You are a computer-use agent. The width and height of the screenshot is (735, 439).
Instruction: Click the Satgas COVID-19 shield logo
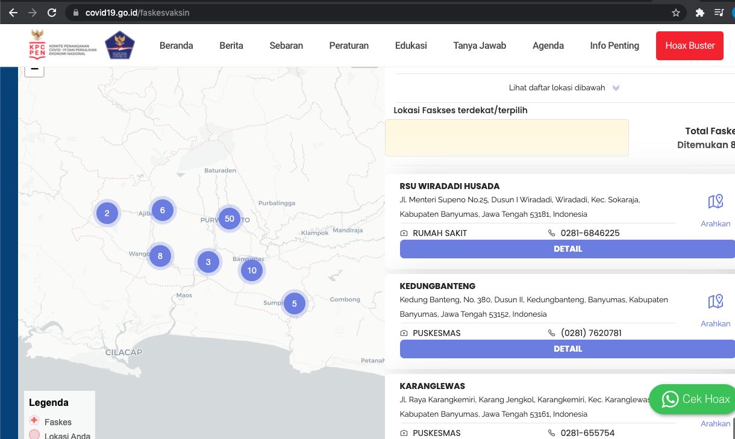[x=119, y=45]
